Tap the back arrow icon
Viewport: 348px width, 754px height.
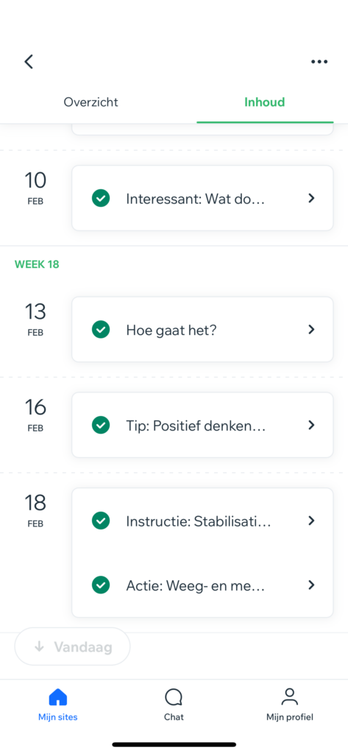pyautogui.click(x=29, y=62)
